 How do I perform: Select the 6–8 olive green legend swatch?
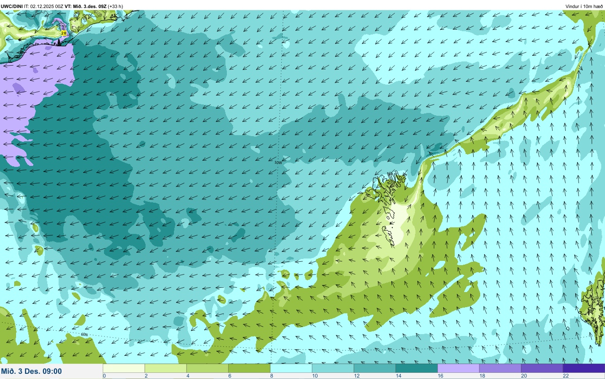[249, 368]
